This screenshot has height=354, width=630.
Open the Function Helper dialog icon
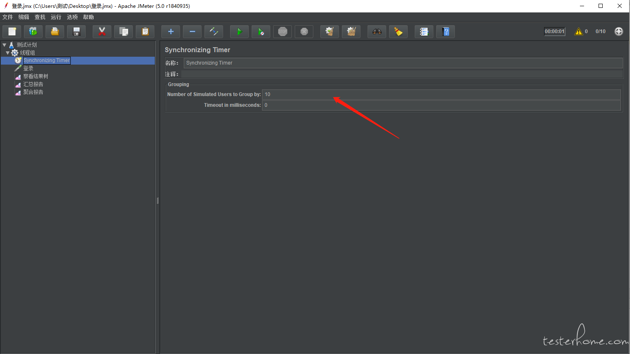pos(424,31)
